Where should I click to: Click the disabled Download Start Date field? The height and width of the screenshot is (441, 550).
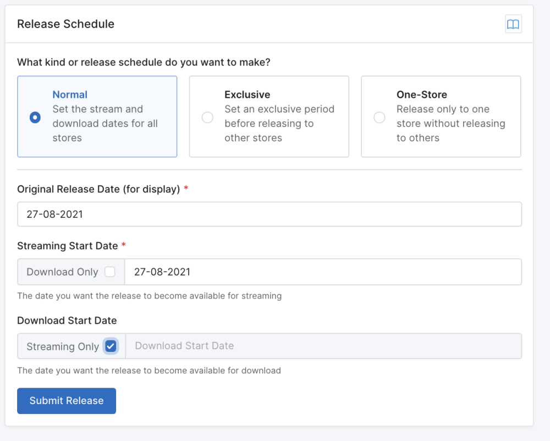[x=323, y=346]
